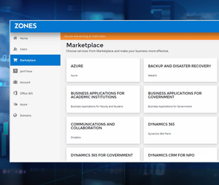219x185 pixels.
Task: Select Marketplace in the sidebar
Action: 35,60
